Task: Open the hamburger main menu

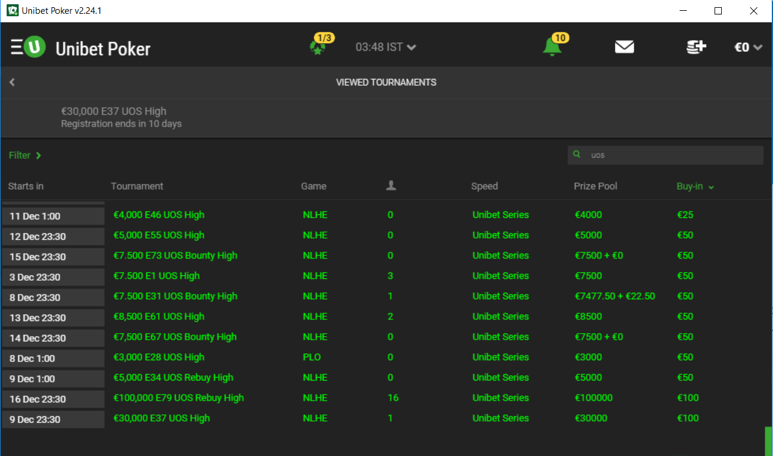Action: point(17,46)
